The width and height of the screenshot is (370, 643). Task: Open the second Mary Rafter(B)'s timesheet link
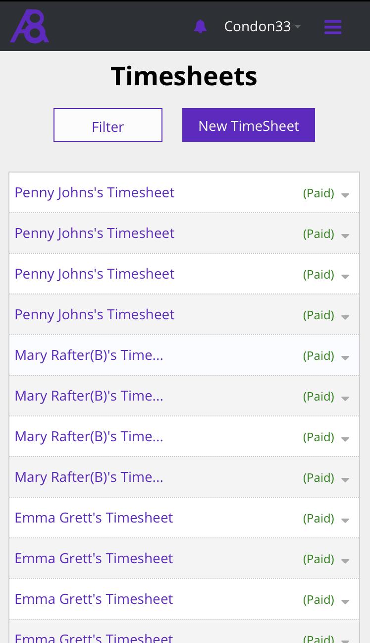[89, 396]
